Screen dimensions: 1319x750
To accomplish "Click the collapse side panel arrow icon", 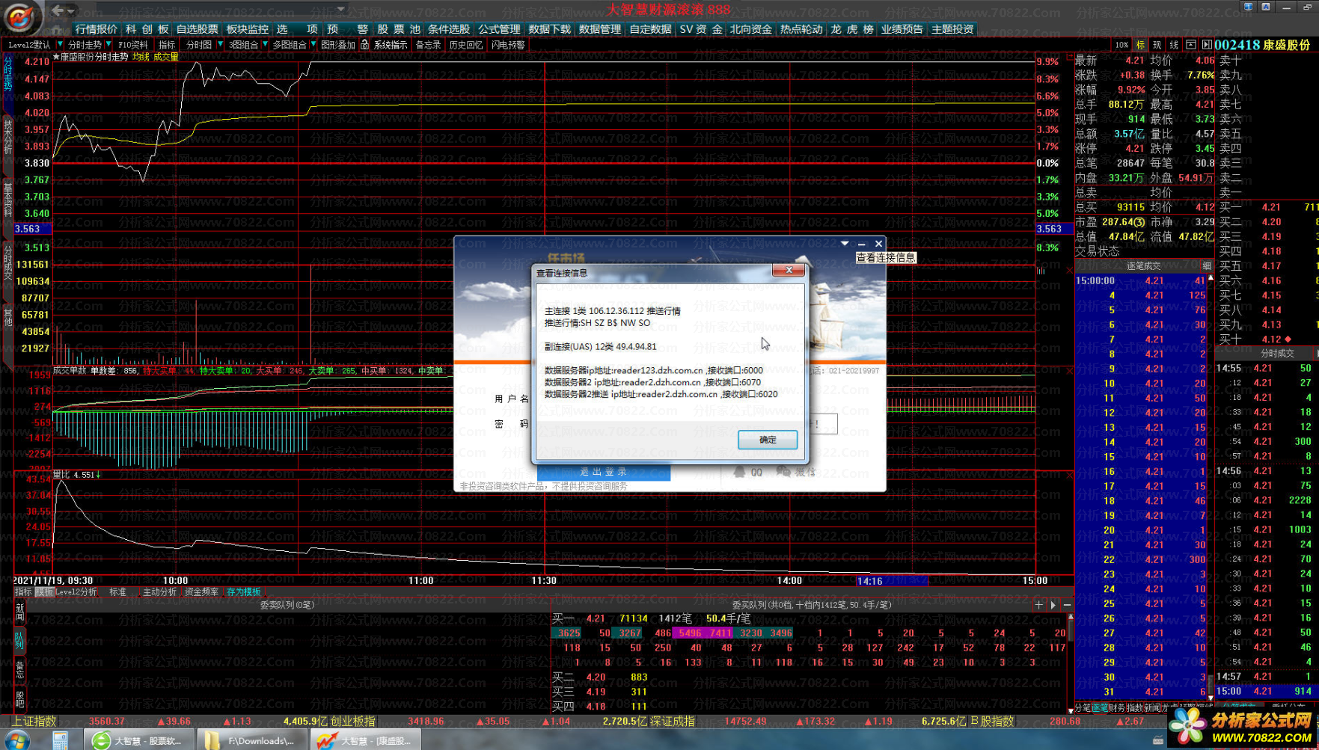I will [1207, 45].
